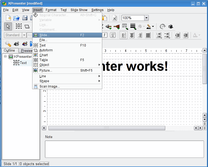Collapse the KPresenter tree node
The width and height of the screenshot is (208, 167).
tap(5, 56)
